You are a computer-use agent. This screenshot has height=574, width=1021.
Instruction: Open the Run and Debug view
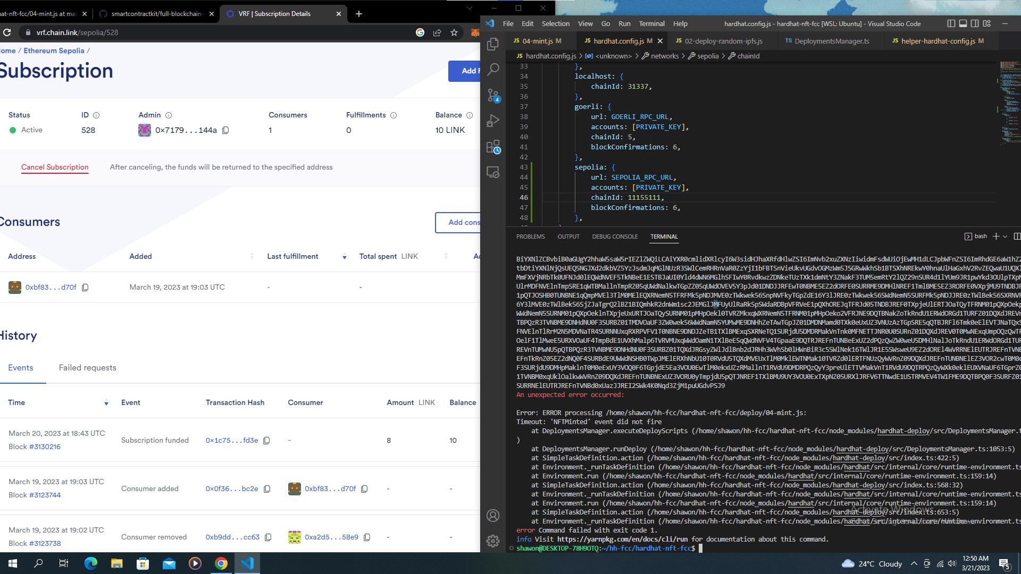[x=493, y=121]
